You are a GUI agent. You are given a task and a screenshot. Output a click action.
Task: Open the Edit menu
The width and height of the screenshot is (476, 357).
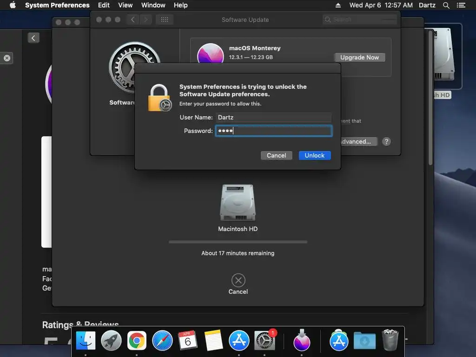pyautogui.click(x=104, y=5)
